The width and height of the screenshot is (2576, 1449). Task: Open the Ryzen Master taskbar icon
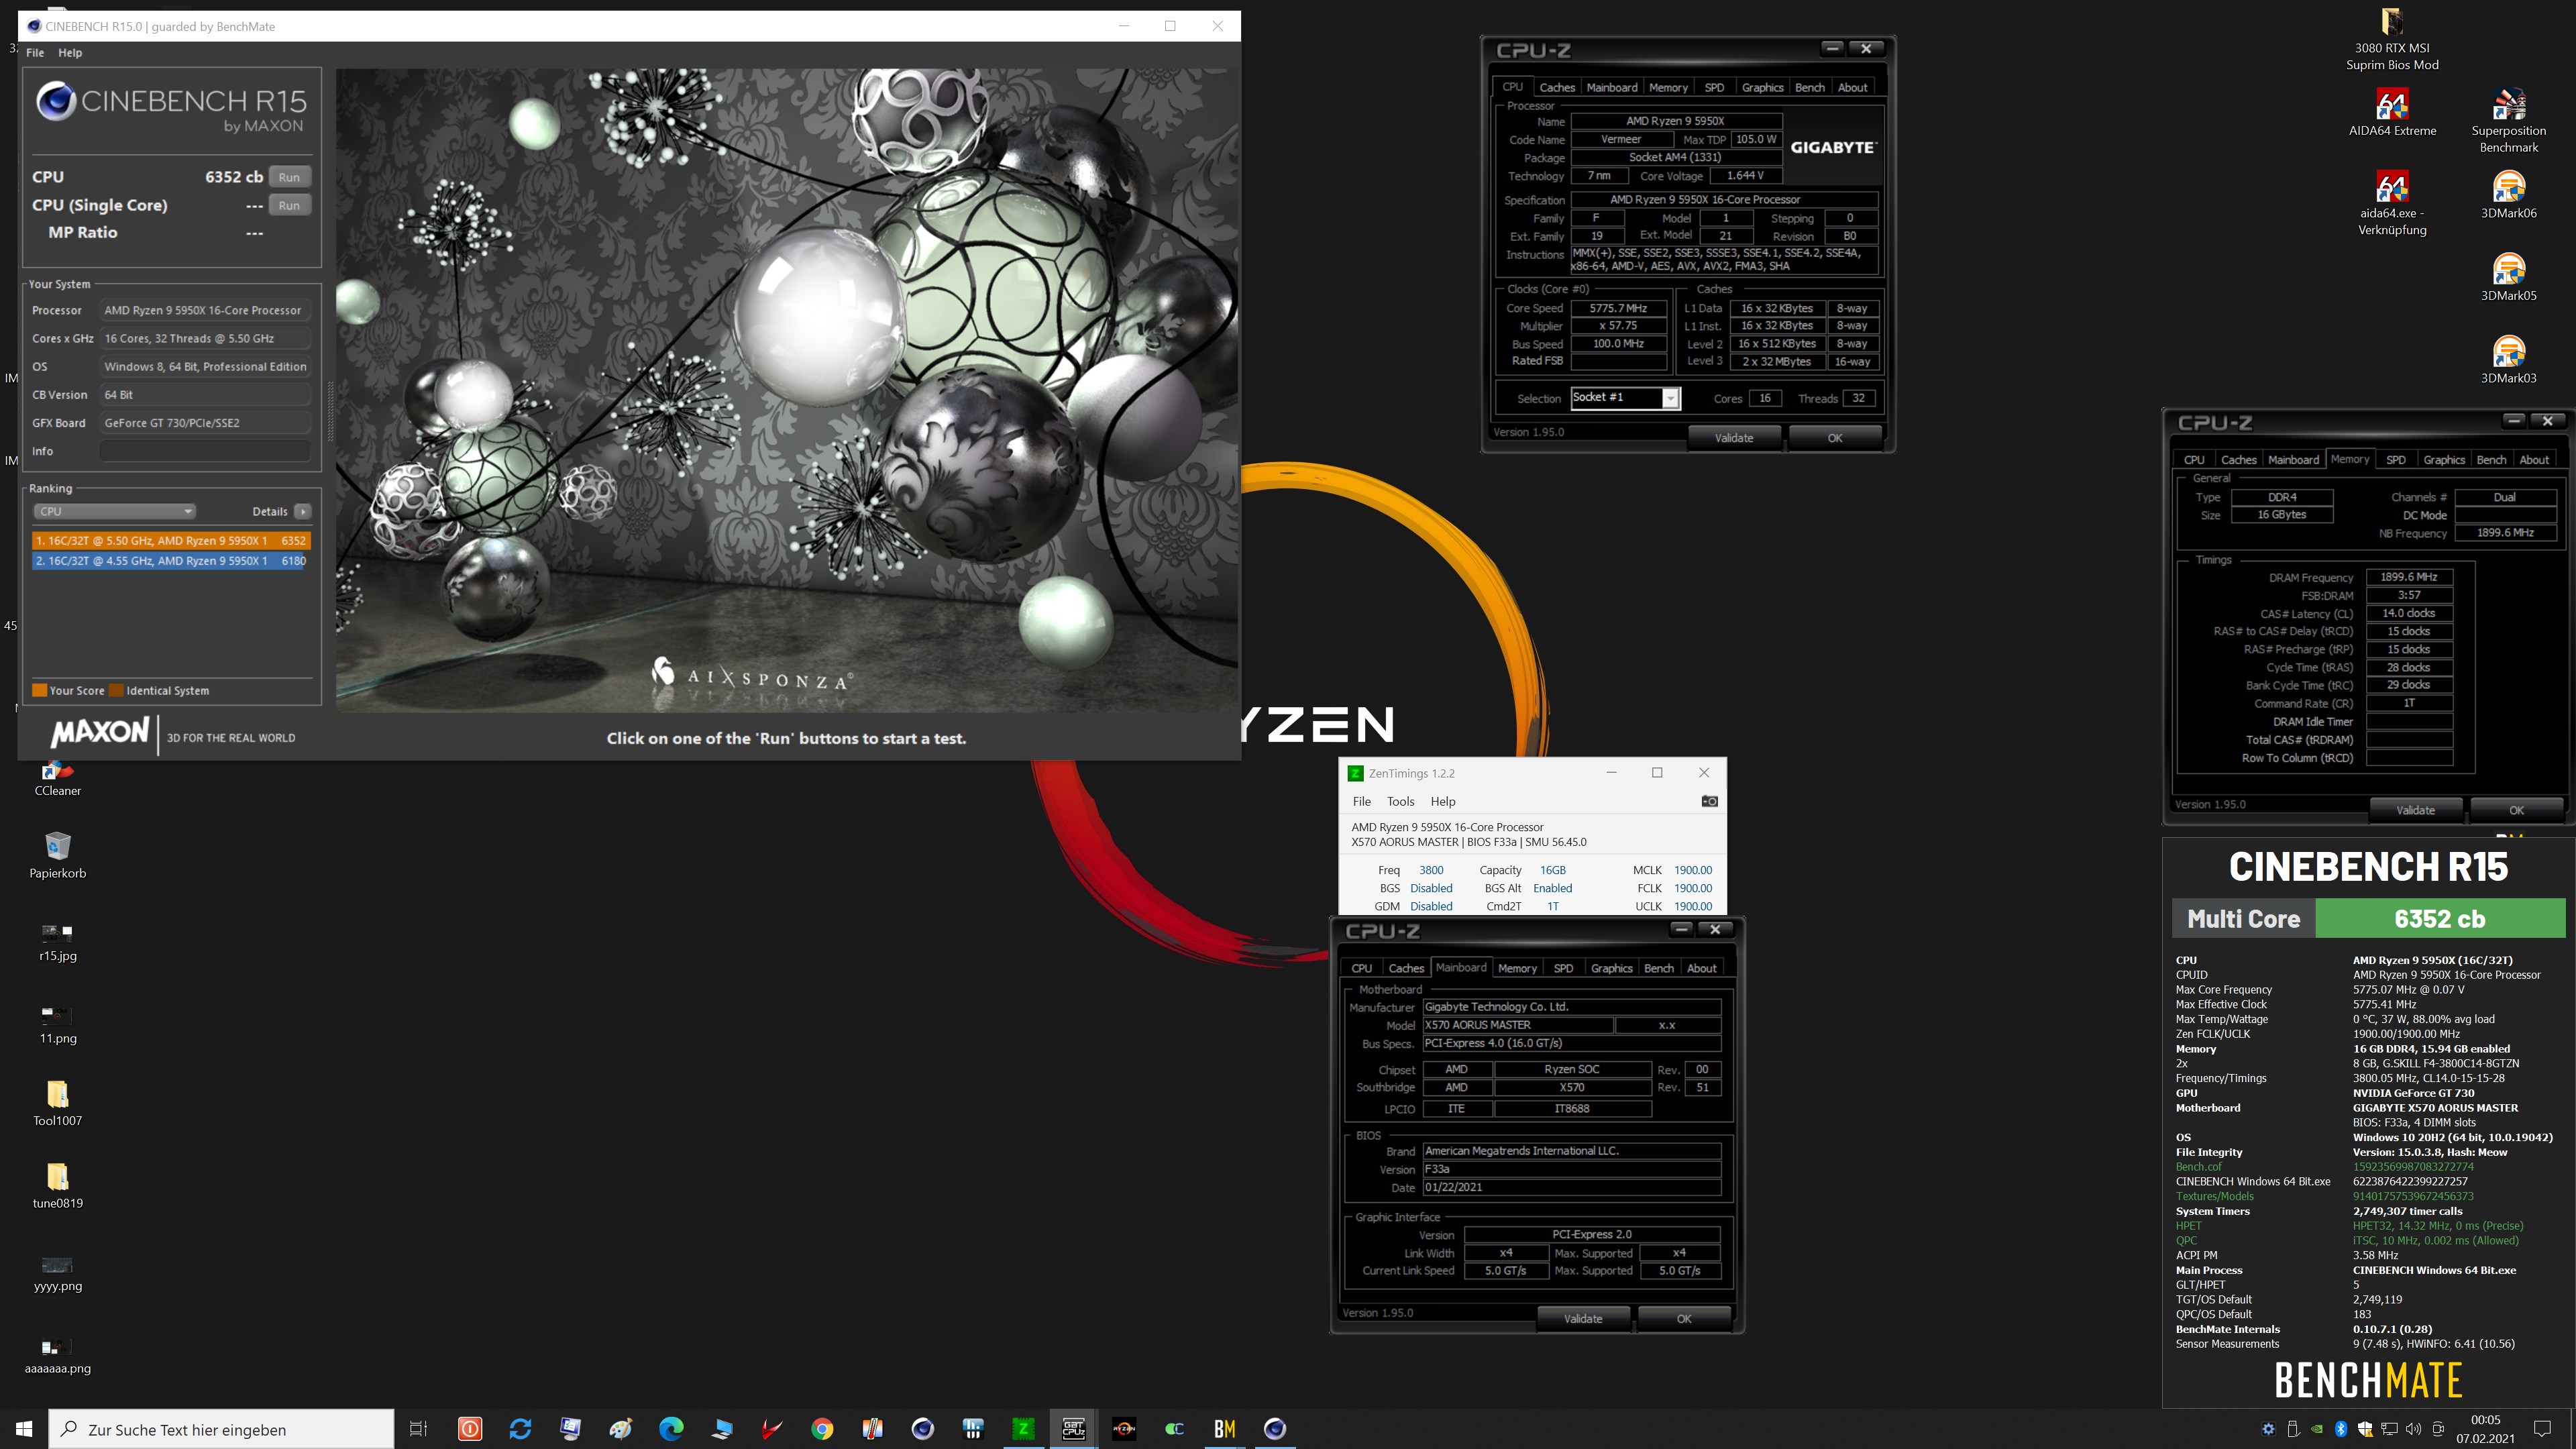pos(1124,1429)
